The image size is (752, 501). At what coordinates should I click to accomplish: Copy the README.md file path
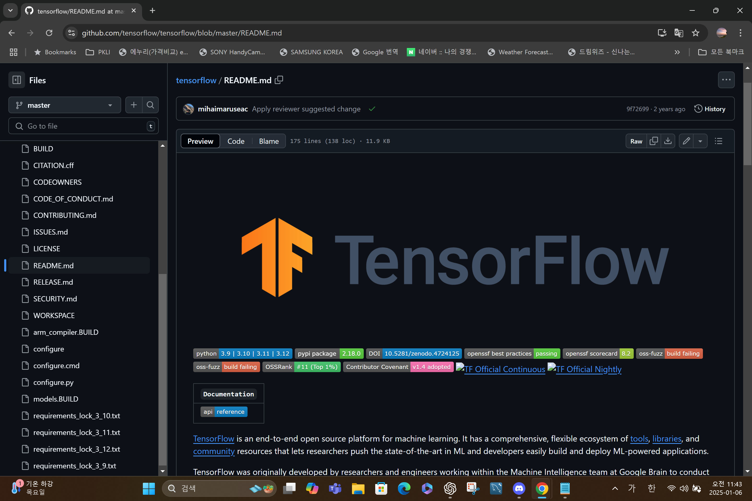(x=279, y=80)
